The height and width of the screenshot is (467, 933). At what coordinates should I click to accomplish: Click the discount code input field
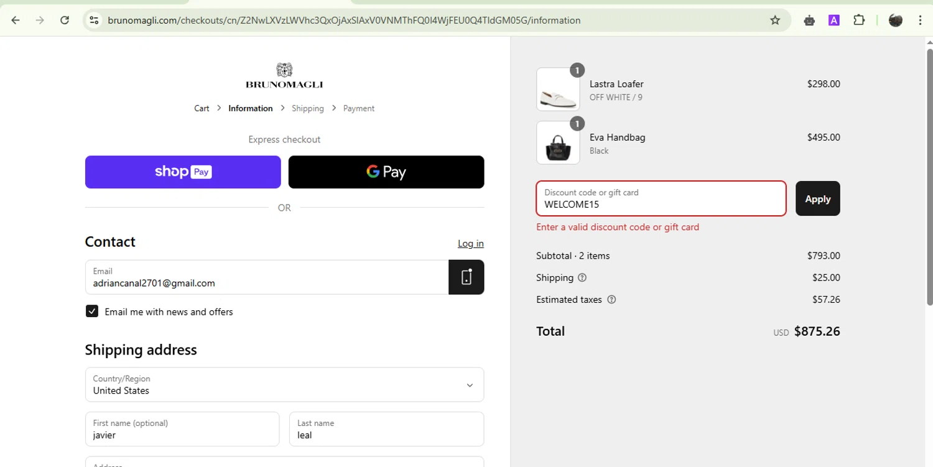(661, 198)
